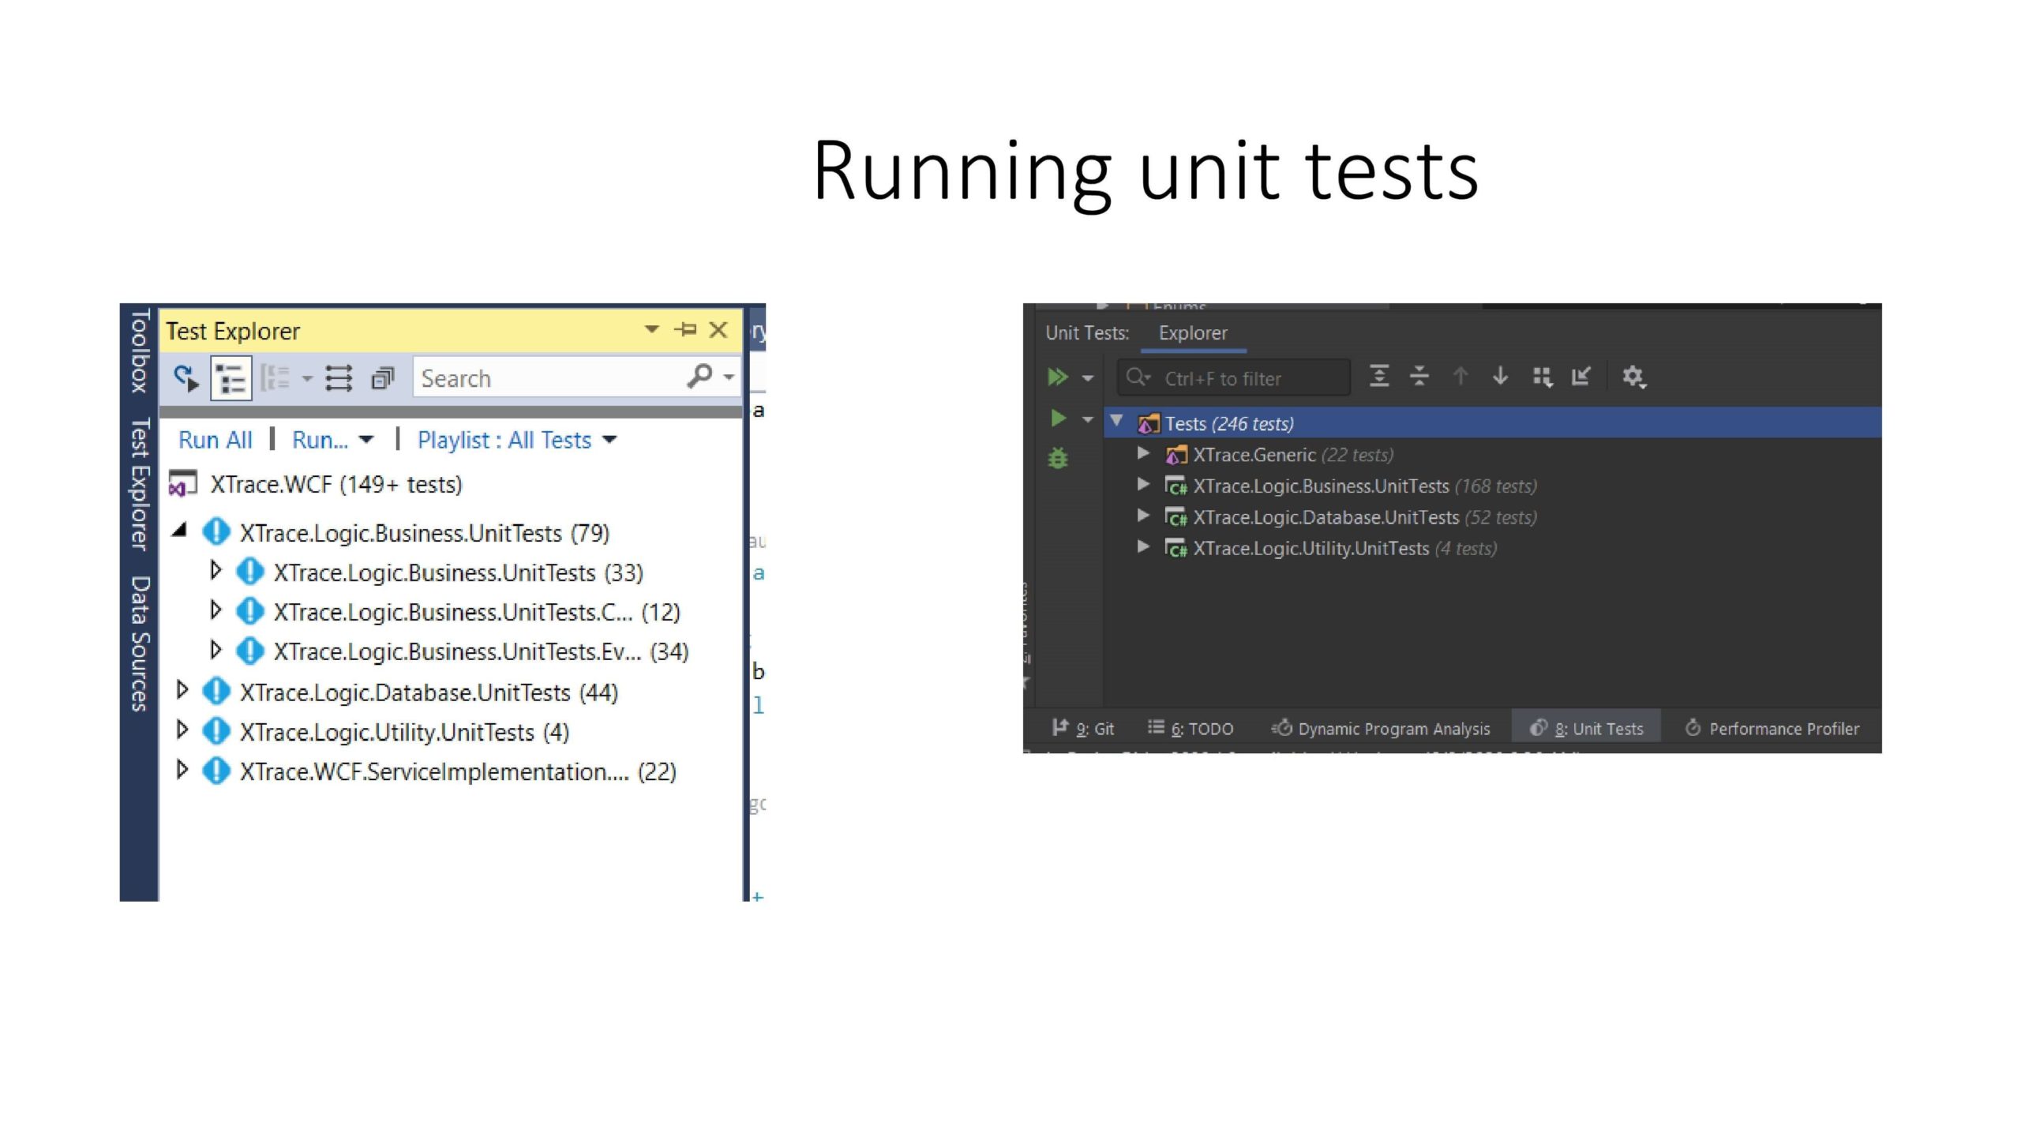Expand the XTrace.Generic node in Rider
The image size is (2021, 1137).
click(x=1142, y=453)
